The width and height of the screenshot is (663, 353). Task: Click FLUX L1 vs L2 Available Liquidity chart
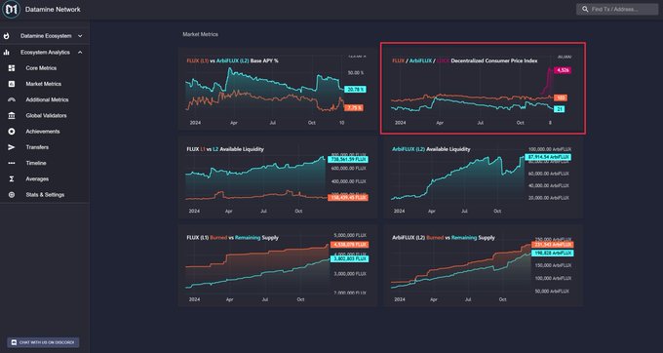point(277,177)
